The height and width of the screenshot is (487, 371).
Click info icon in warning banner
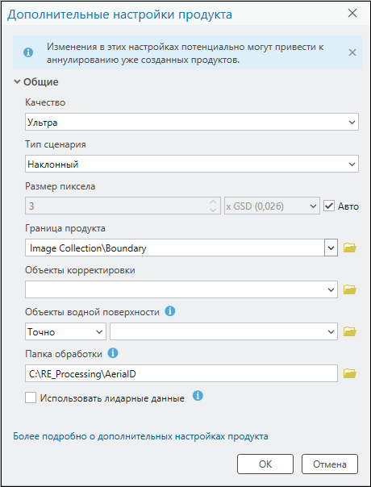click(x=28, y=52)
